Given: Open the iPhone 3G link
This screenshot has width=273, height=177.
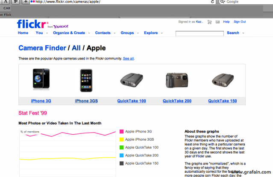Looking at the screenshot, I should (x=41, y=101).
